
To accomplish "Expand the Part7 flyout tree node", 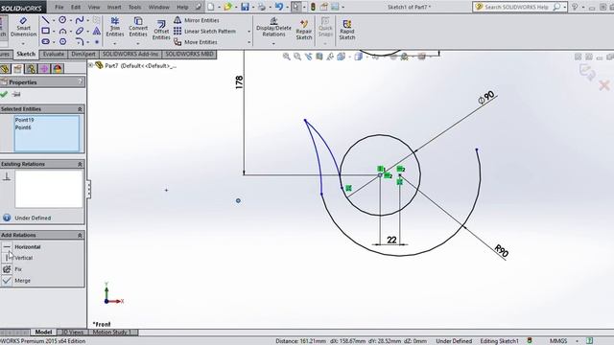I will point(90,65).
